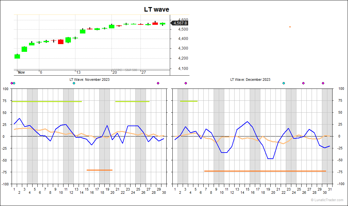
Task: Click the cyan dot above November 12–13
Action: pos(74,83)
